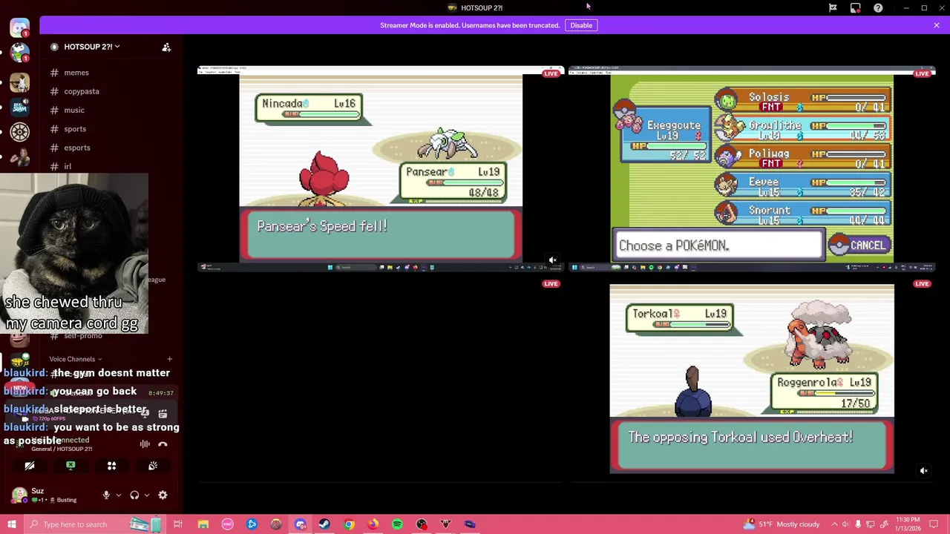Open the irl text channel
This screenshot has height=534, width=950.
click(x=68, y=166)
